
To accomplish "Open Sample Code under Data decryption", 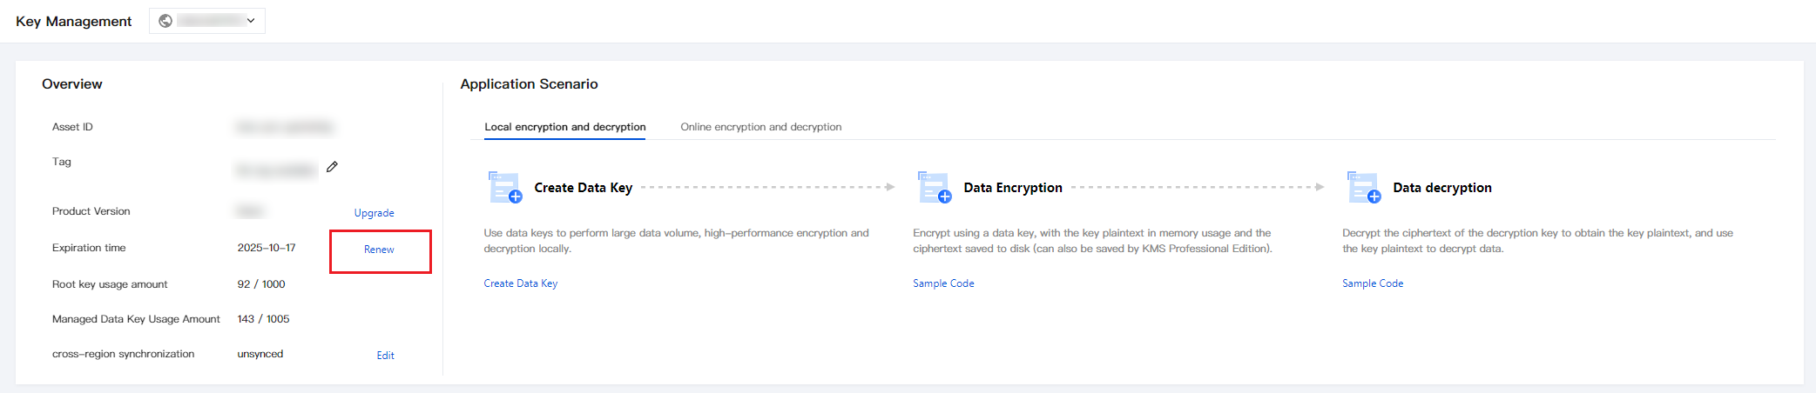I will coord(1373,283).
